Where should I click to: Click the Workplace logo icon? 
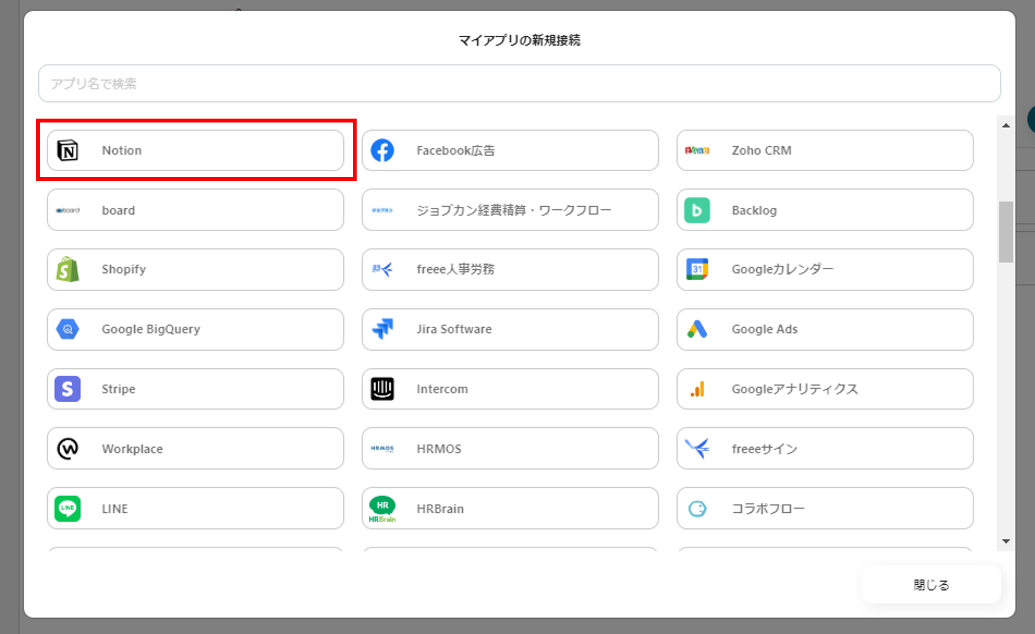(68, 449)
